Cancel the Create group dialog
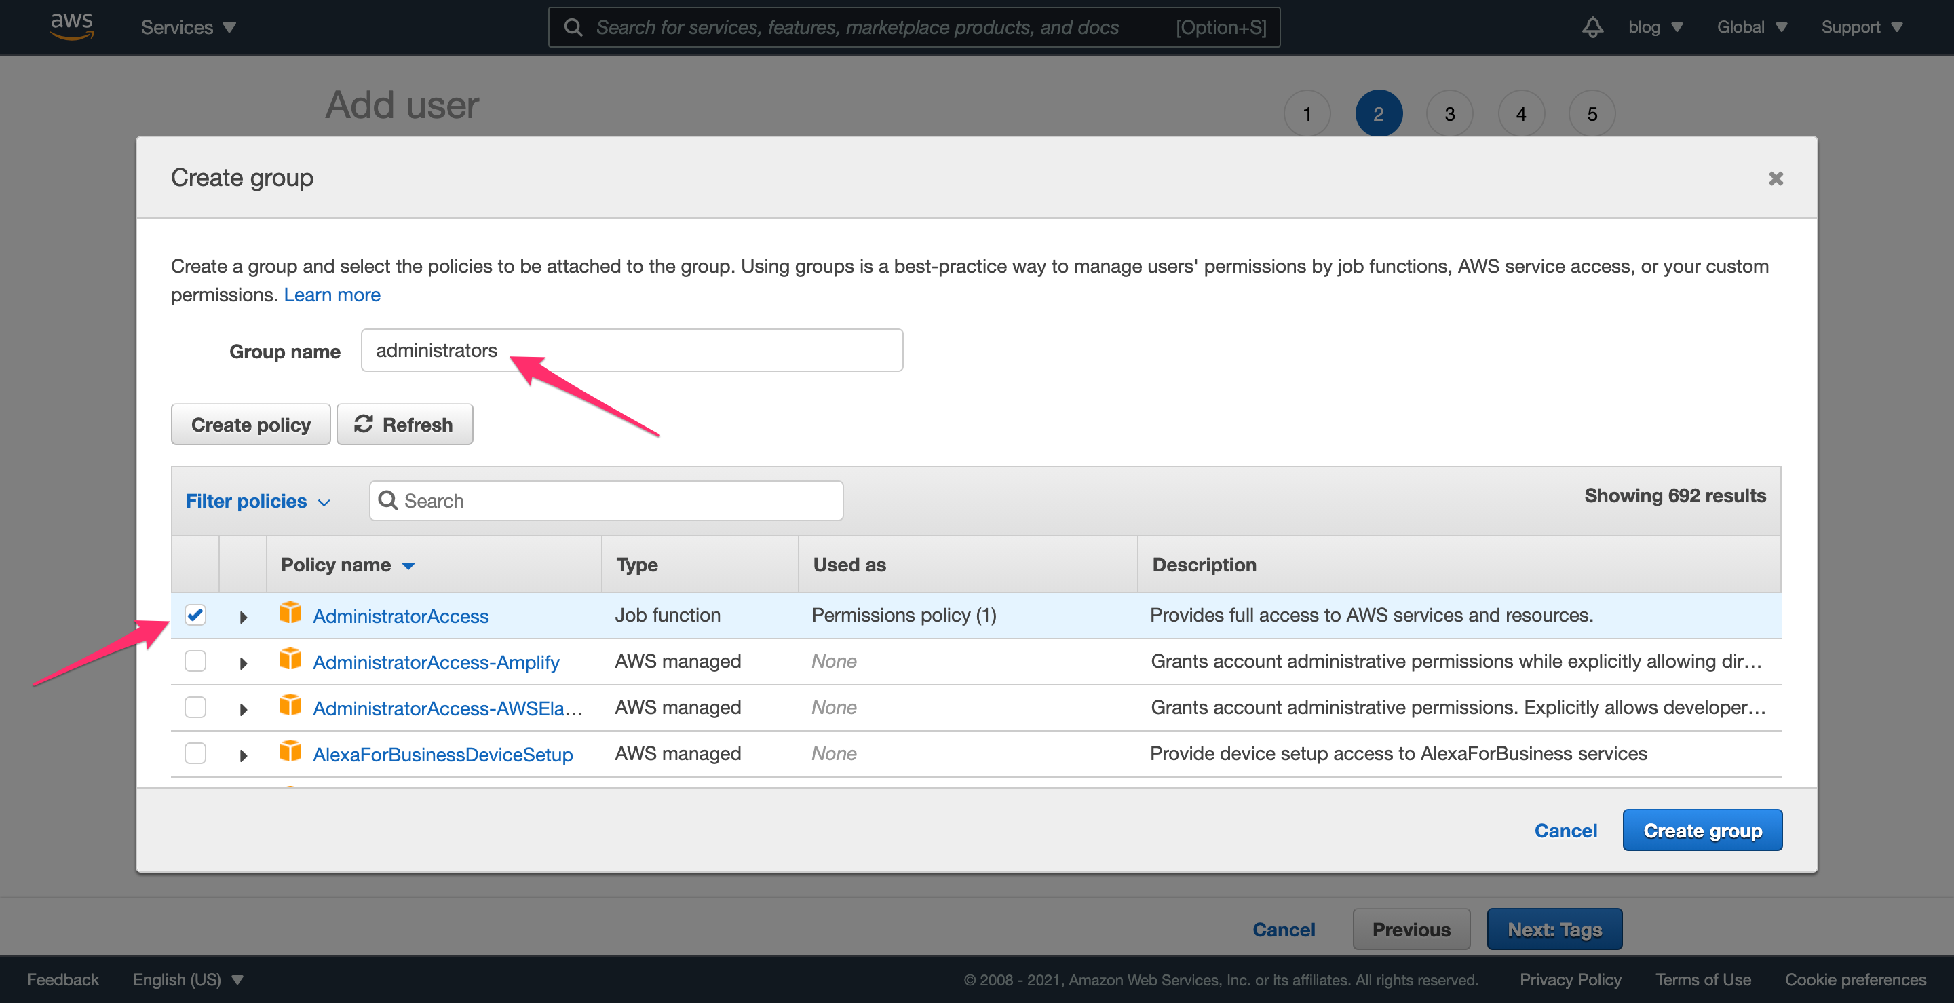 [1566, 830]
